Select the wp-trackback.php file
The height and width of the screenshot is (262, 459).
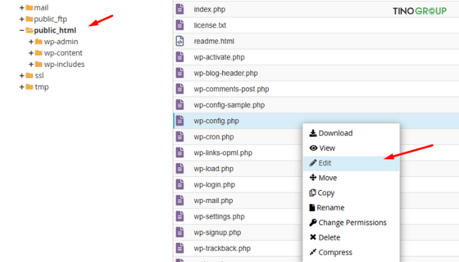pos(222,248)
